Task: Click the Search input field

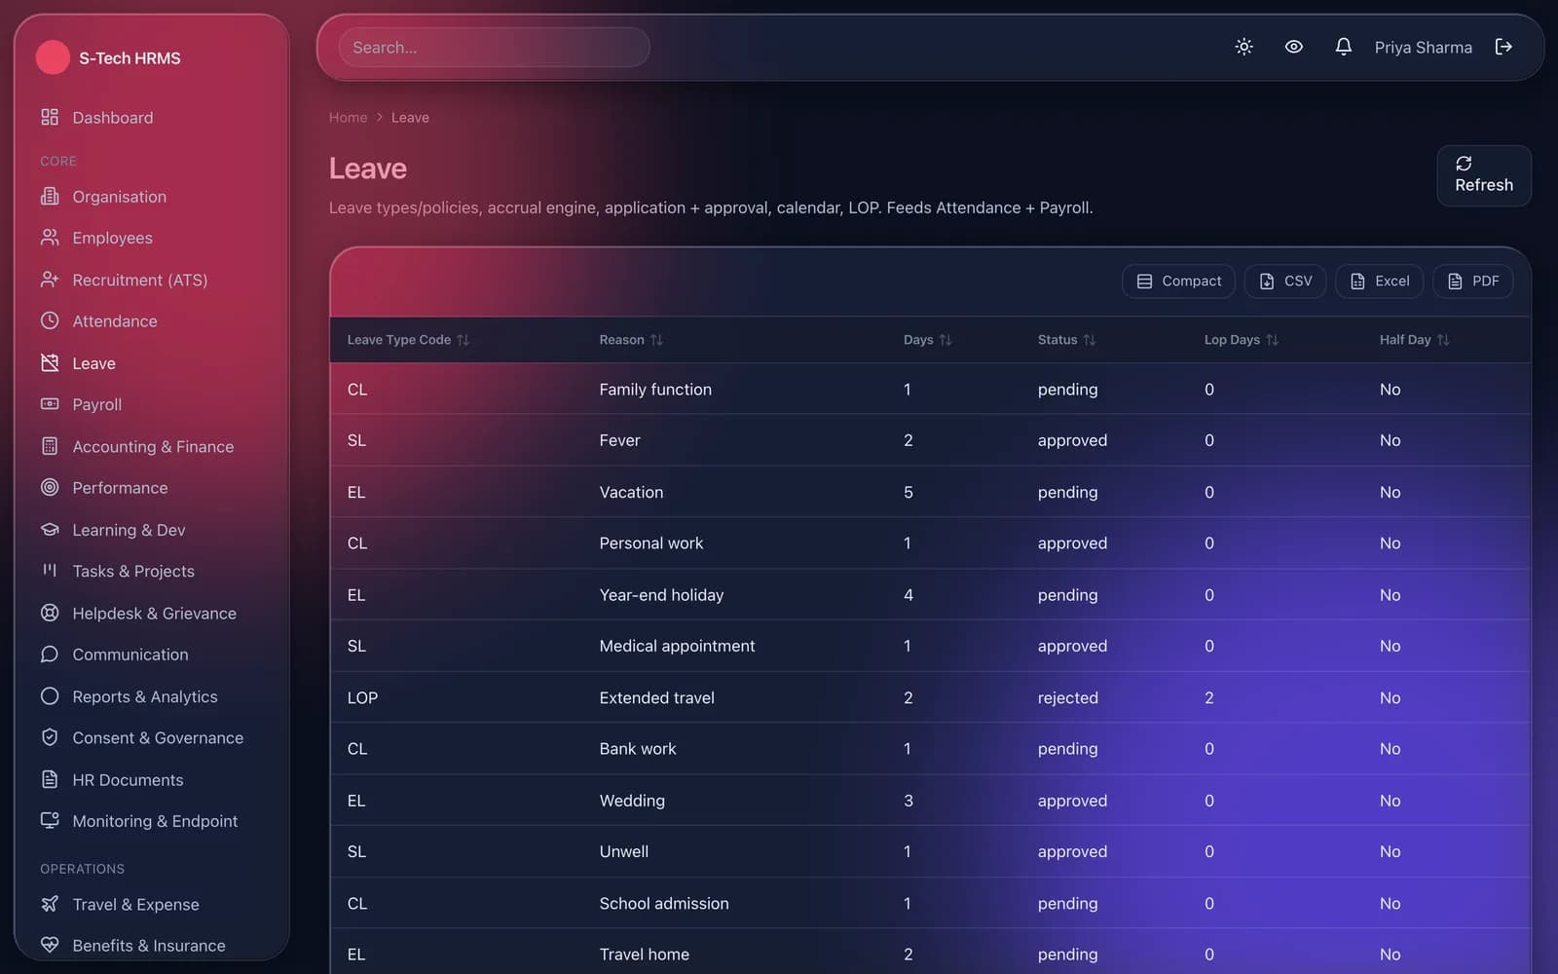Action: (494, 47)
